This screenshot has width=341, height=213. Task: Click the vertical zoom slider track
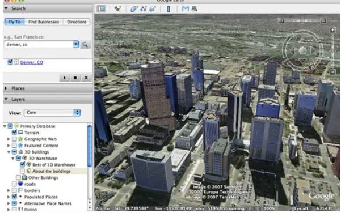tap(332, 50)
